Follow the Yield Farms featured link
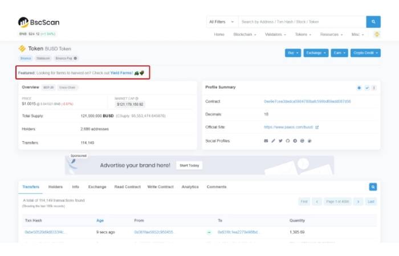 [x=121, y=73]
